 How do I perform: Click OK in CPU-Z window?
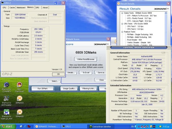click(x=58, y=74)
